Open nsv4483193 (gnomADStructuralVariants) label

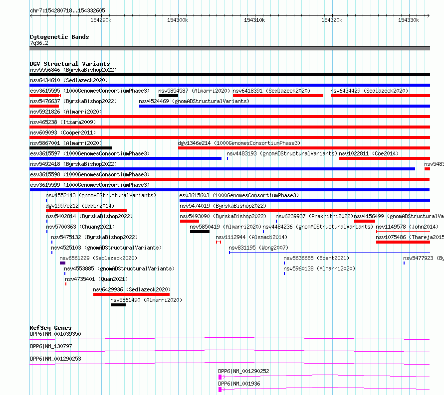pos(282,153)
